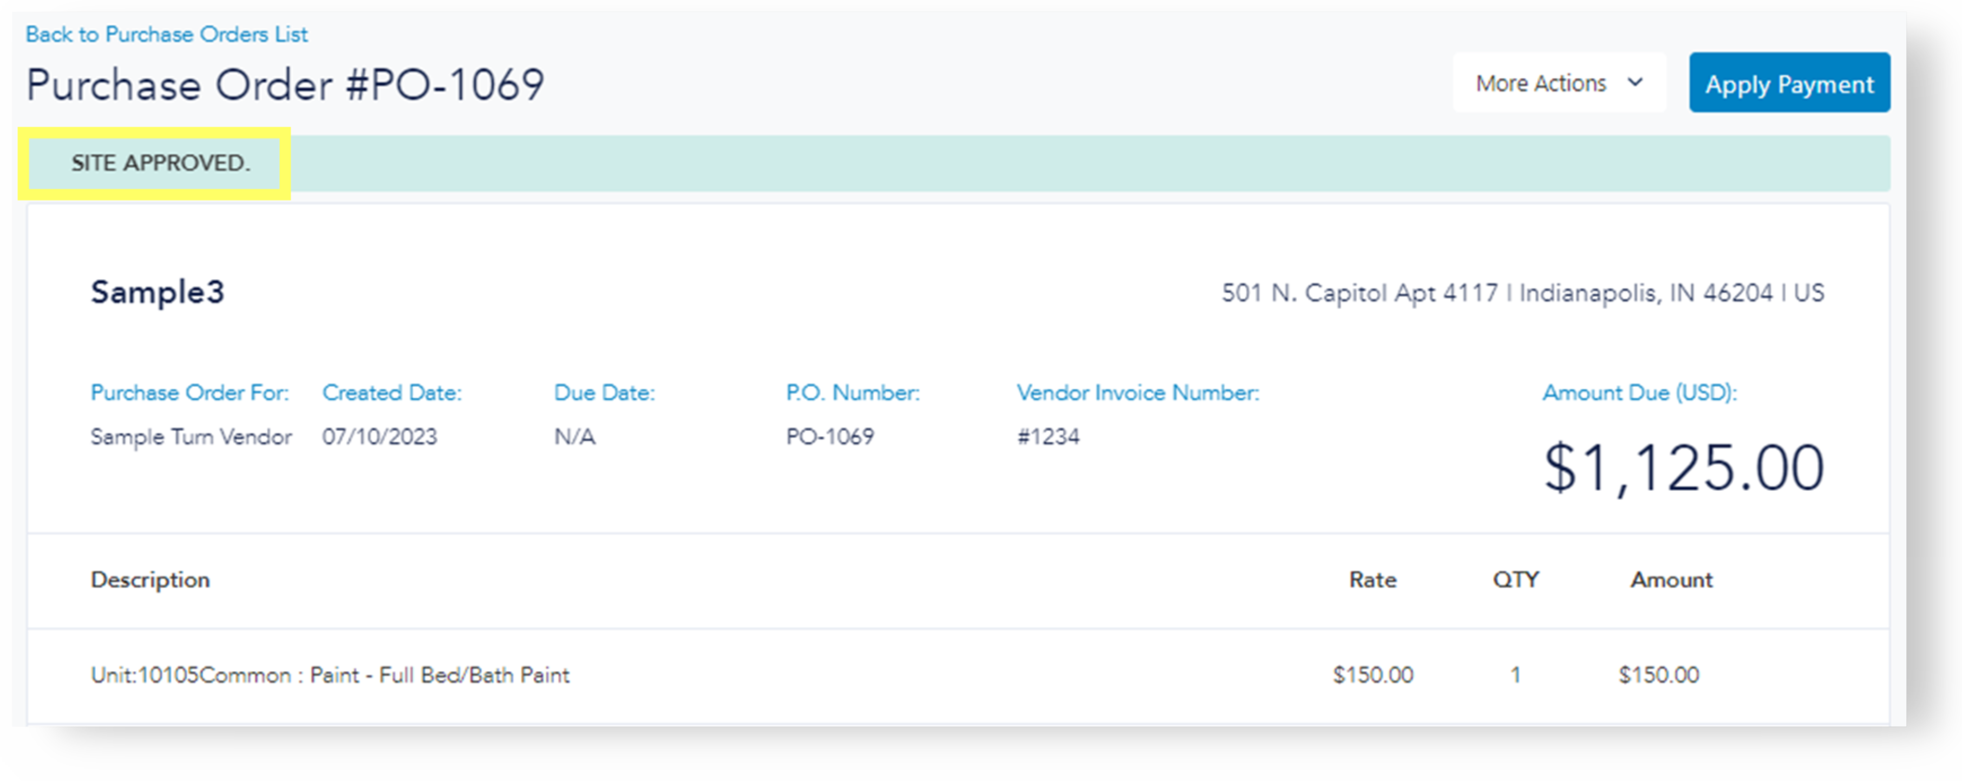Select the Sample Turn Vendor name
The height and width of the screenshot is (781, 1962).
click(x=191, y=437)
